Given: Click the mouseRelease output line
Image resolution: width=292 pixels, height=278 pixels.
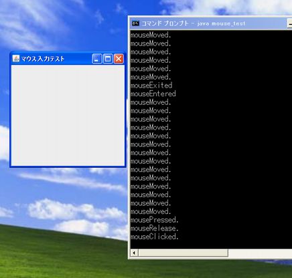Looking at the screenshot, I should (x=155, y=229).
